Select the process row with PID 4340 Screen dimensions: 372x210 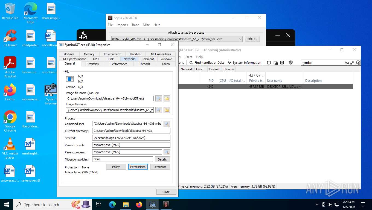(266, 87)
